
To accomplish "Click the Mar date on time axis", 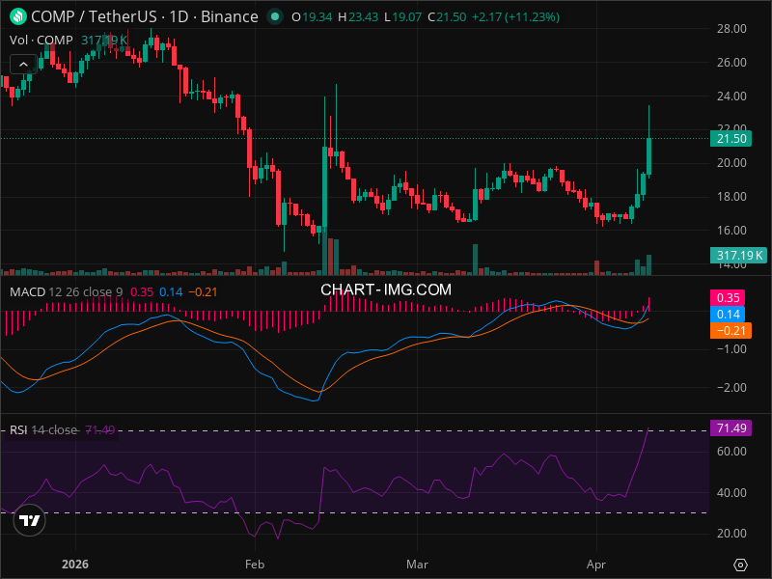I will 417,565.
